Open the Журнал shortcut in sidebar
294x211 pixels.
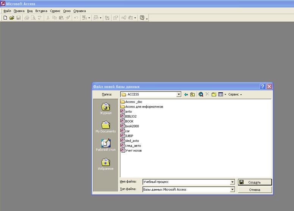106,109
